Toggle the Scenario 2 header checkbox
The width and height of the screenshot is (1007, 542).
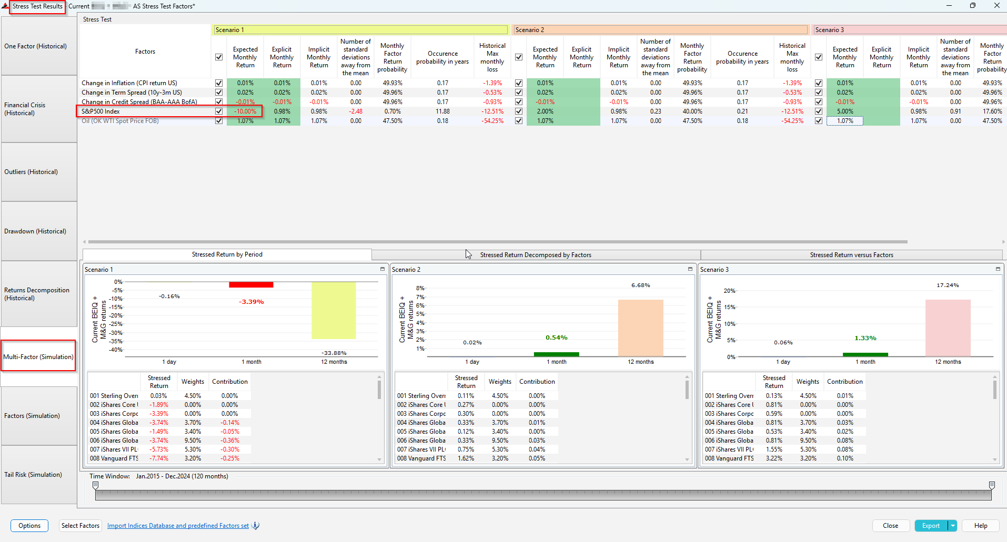tap(519, 57)
